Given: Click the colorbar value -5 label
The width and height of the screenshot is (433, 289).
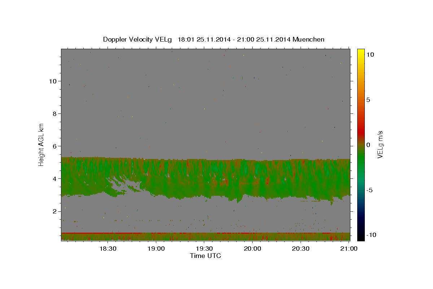Looking at the screenshot, I should pos(369,190).
